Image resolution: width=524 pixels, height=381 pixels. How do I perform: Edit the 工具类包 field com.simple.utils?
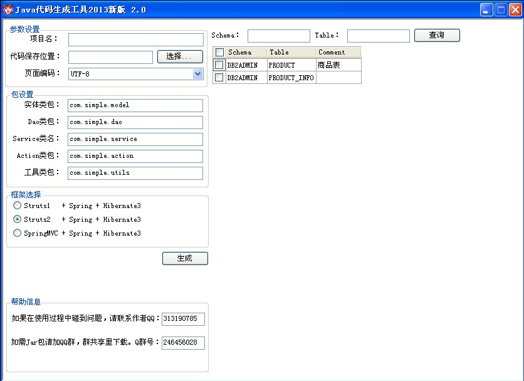click(135, 173)
